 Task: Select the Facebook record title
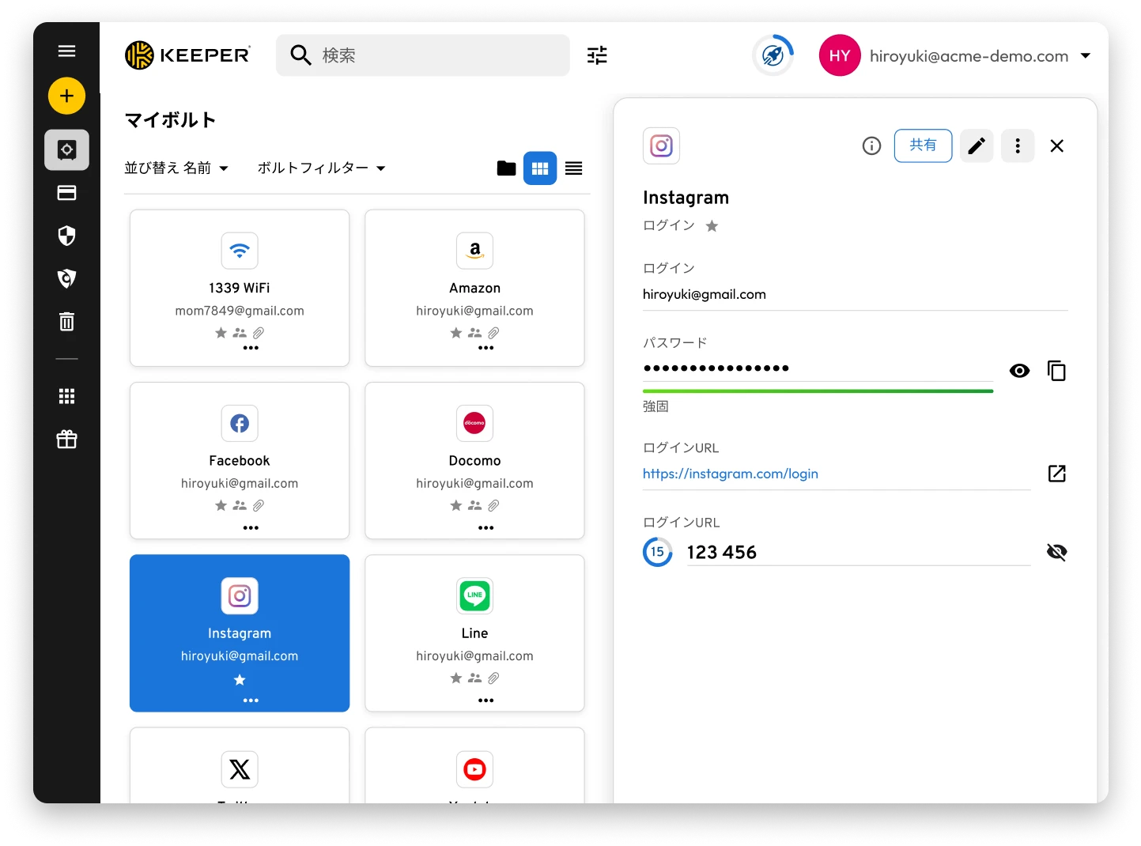click(x=240, y=461)
